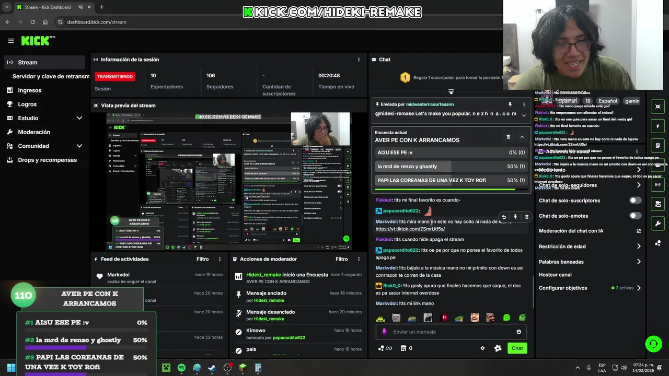Collapse the Encuesta actual poll
669x376 pixels.
click(522, 137)
